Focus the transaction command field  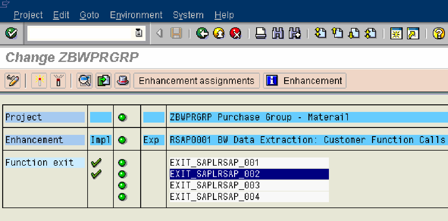pos(79,33)
